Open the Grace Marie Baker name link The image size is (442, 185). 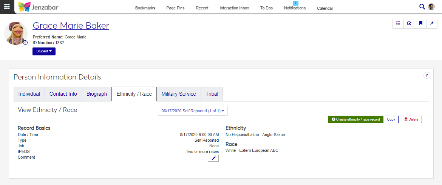tap(71, 26)
